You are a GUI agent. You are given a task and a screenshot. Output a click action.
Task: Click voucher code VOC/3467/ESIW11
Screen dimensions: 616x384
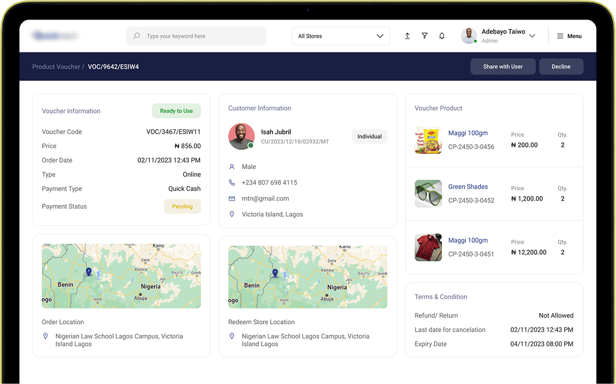coord(173,131)
